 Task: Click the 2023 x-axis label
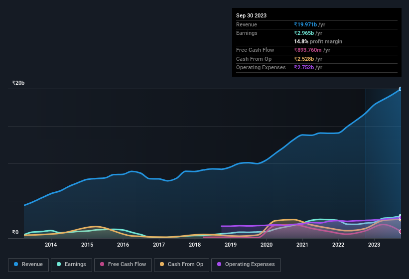point(374,245)
